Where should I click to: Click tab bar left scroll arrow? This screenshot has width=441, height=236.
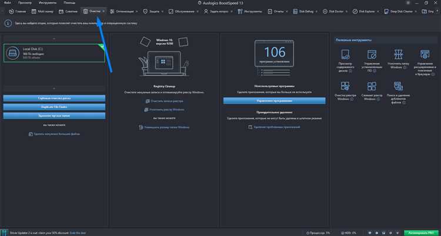tap(3, 12)
